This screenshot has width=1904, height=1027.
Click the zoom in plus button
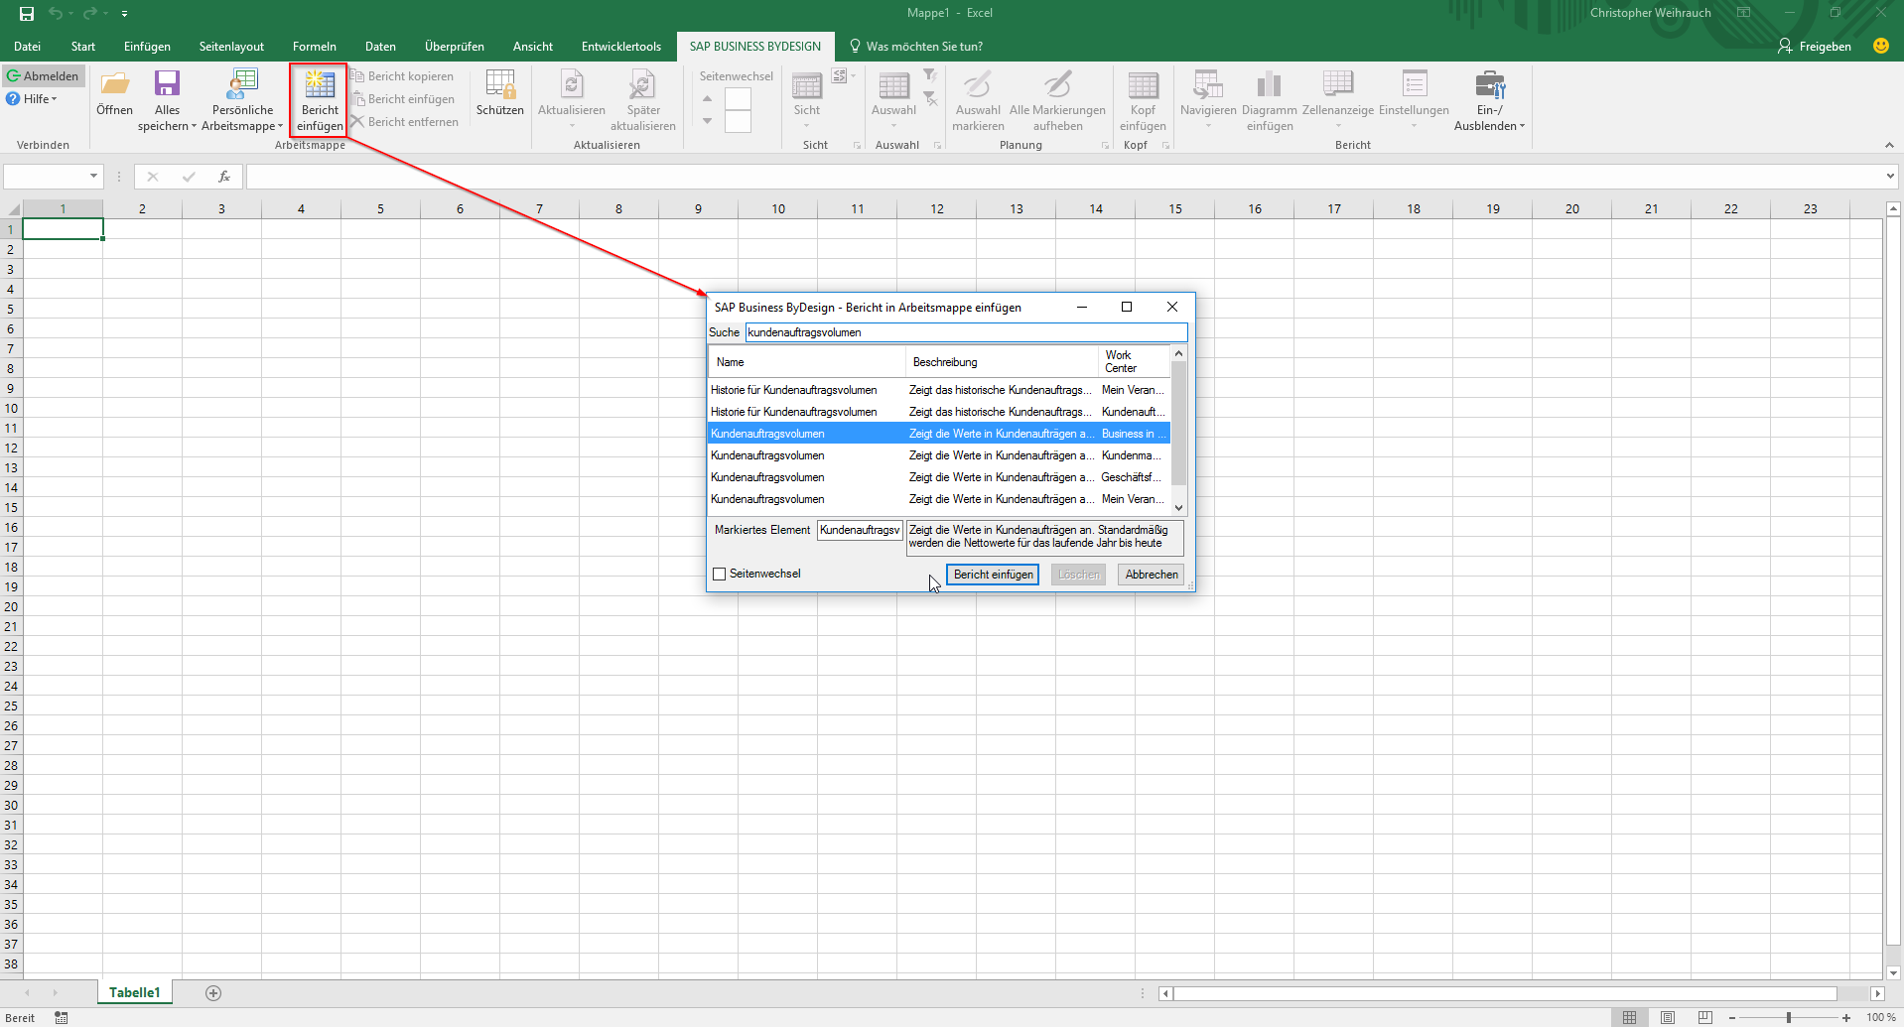coord(1846,1017)
